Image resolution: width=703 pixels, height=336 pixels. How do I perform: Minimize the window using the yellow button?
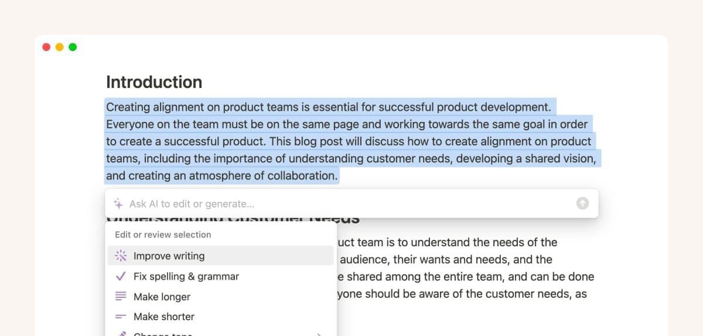(x=59, y=47)
